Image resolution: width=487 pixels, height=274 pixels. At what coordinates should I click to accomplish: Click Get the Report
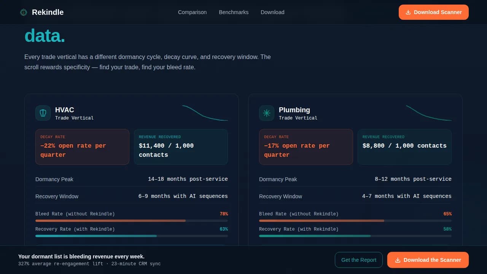coord(359,260)
